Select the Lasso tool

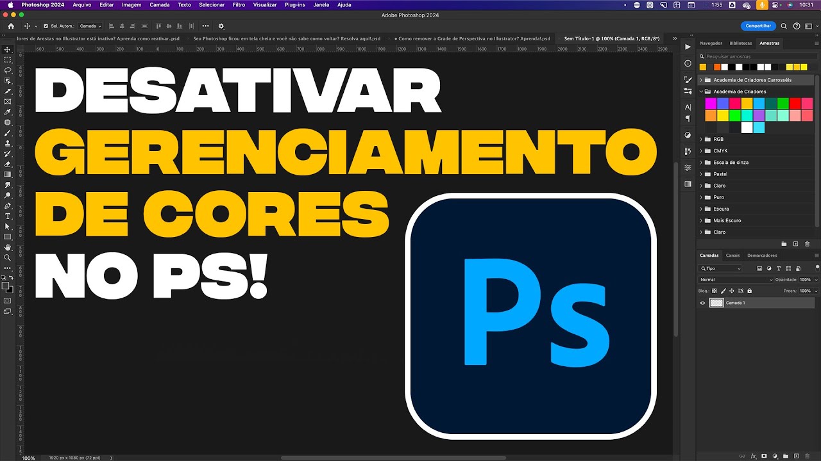pyautogui.click(x=8, y=70)
